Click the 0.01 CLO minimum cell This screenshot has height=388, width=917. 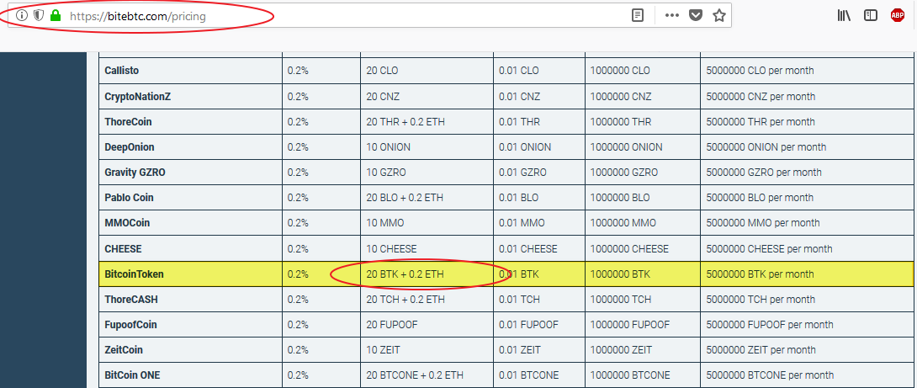539,70
